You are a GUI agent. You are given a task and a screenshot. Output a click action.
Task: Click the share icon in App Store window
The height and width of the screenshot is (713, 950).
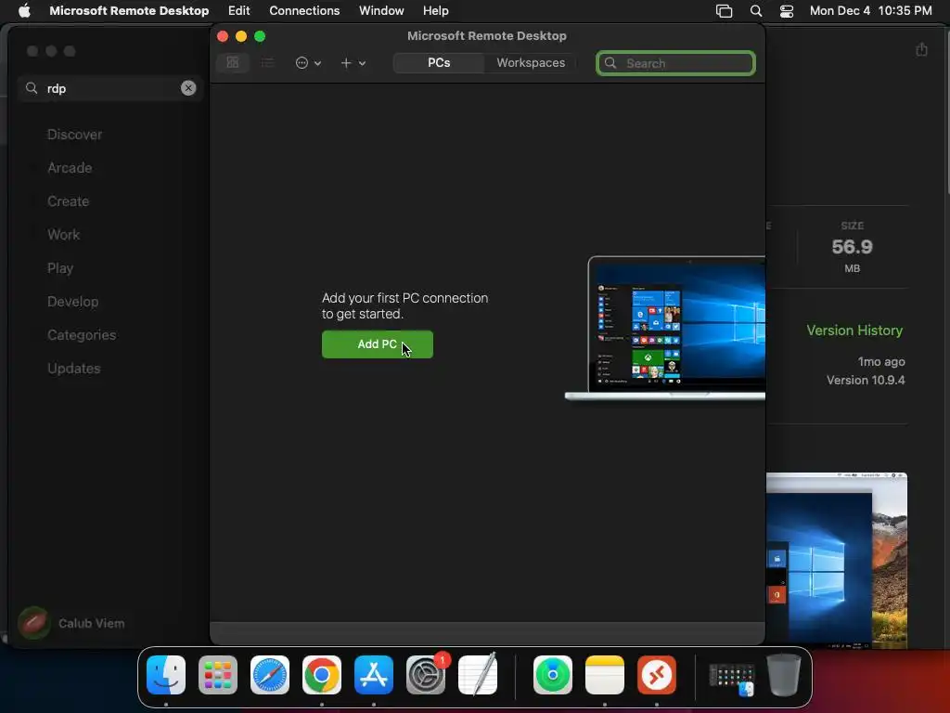tap(921, 50)
